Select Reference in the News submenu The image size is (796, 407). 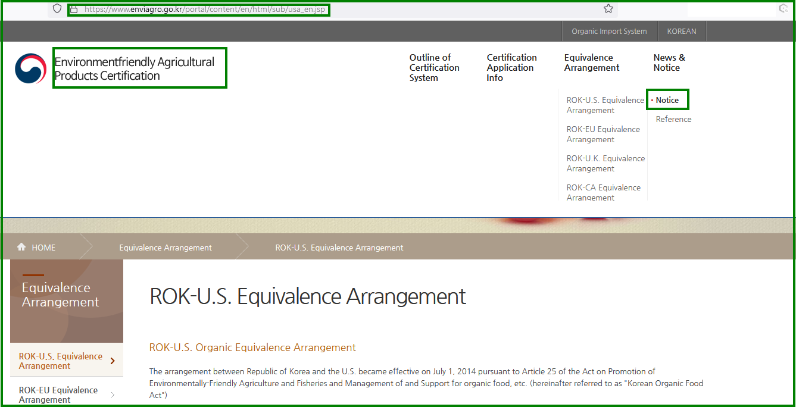(x=673, y=119)
